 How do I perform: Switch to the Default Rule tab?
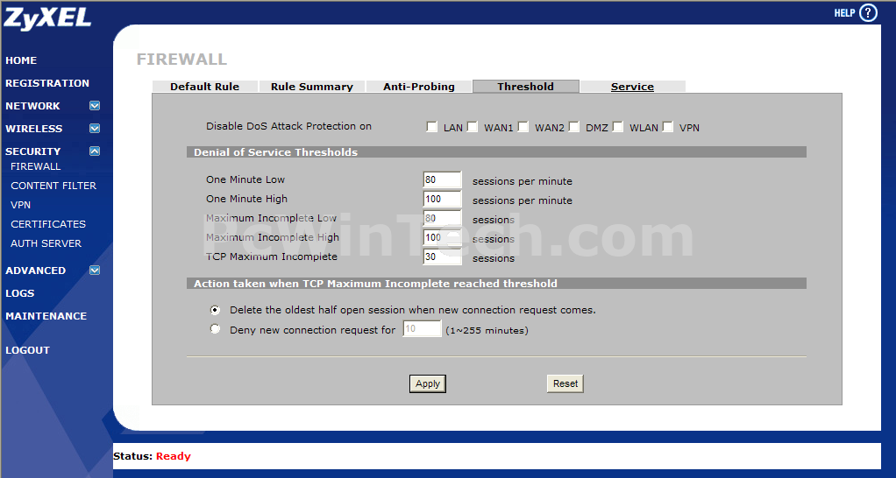coord(204,87)
